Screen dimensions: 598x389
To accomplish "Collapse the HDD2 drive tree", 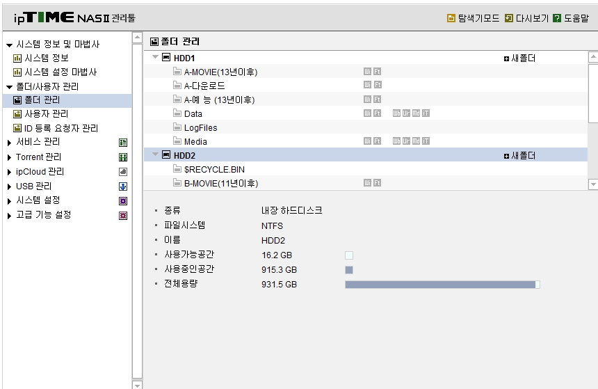I will tap(155, 154).
